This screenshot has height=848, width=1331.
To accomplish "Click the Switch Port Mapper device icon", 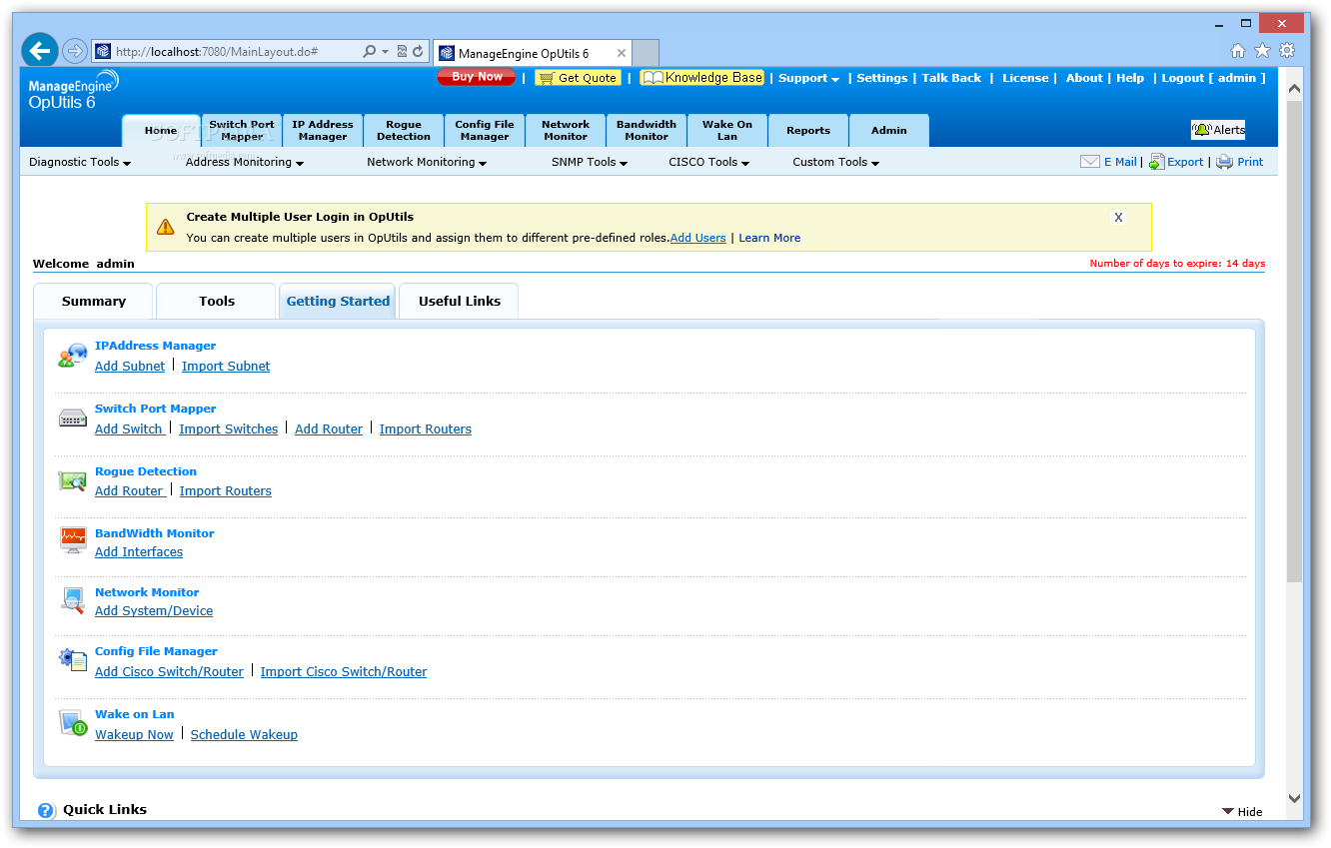I will (73, 419).
